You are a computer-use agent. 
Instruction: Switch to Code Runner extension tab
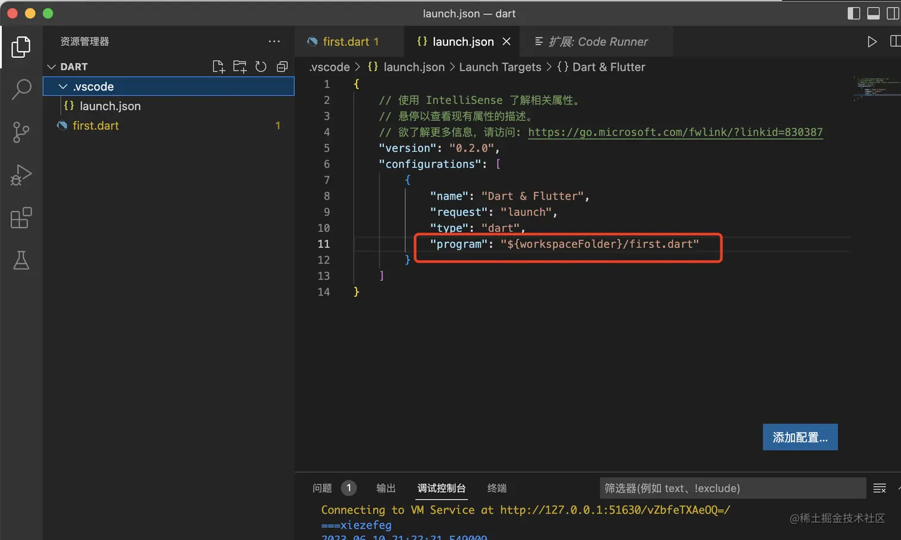597,42
